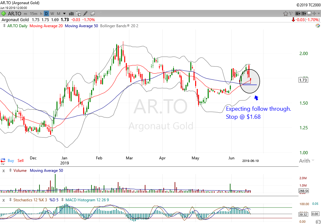Click the green plus add-symbol icon

click(x=3, y=14)
